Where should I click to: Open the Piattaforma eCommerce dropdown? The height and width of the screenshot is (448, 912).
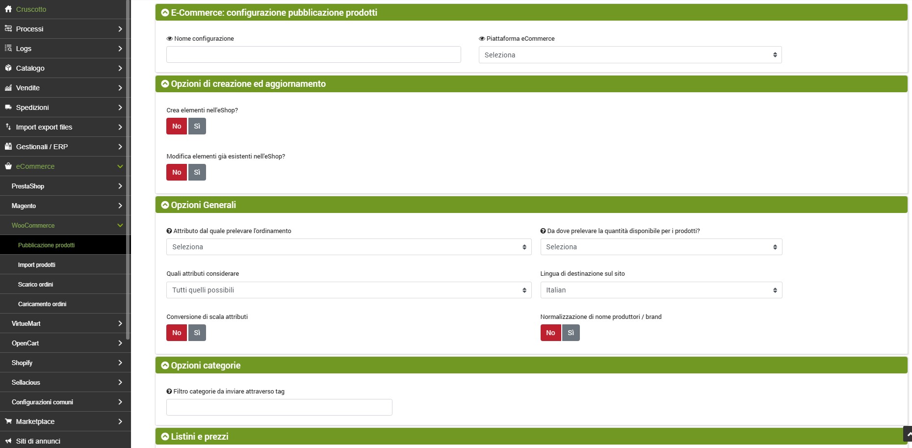coord(630,55)
